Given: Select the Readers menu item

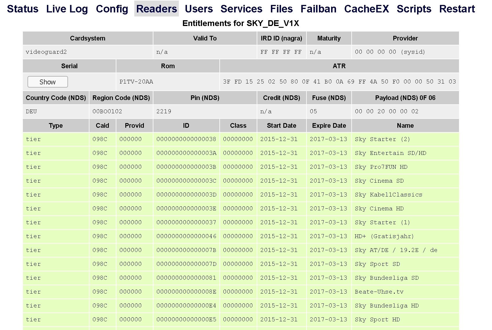Looking at the screenshot, I should (x=157, y=9).
